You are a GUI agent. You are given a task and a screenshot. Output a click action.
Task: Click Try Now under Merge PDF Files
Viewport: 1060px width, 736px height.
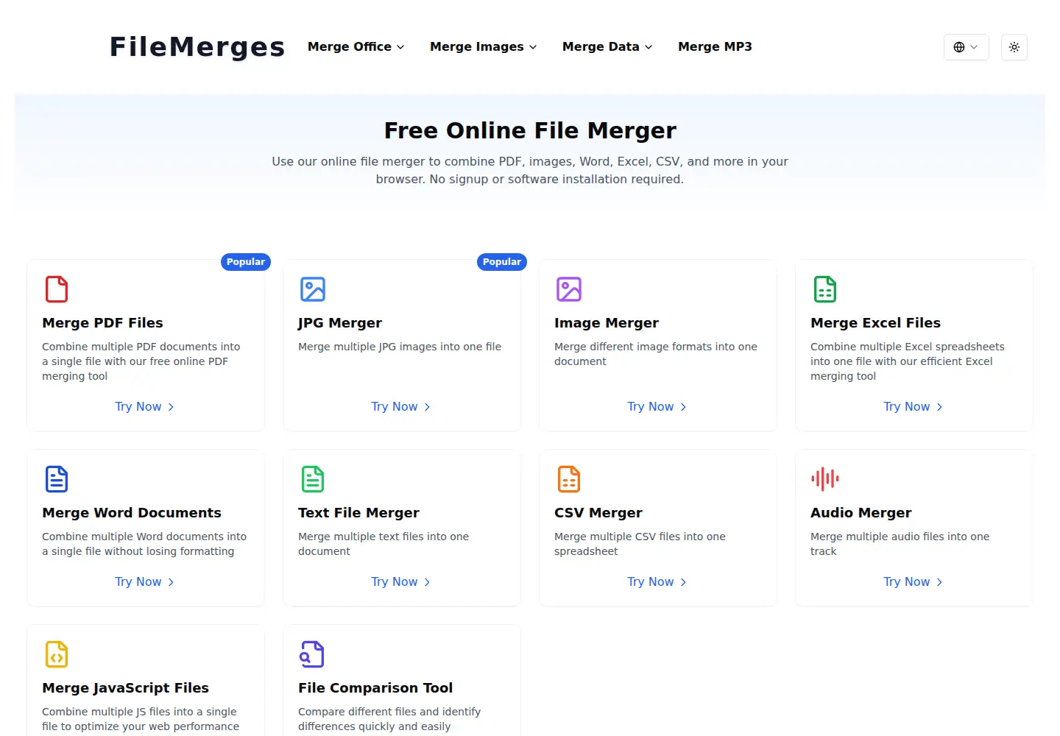click(145, 406)
